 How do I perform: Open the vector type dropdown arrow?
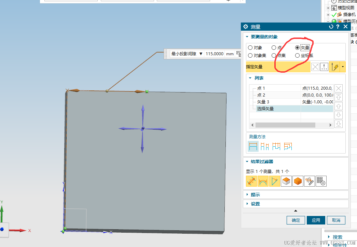(343, 67)
